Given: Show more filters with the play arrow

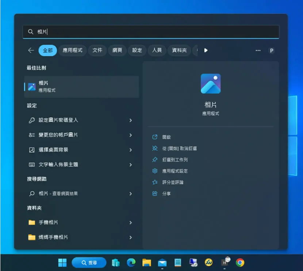Looking at the screenshot, I should 206,50.
